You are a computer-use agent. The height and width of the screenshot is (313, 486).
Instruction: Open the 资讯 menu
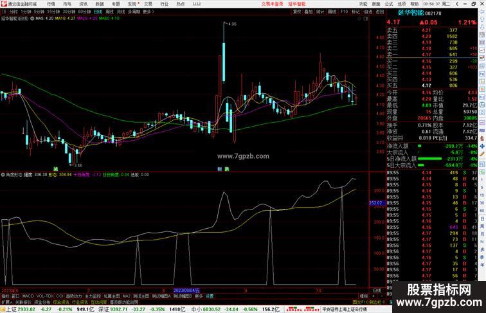pyautogui.click(x=83, y=4)
